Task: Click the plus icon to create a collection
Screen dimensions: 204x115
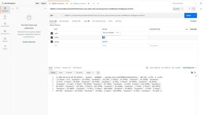Action: 13,9
